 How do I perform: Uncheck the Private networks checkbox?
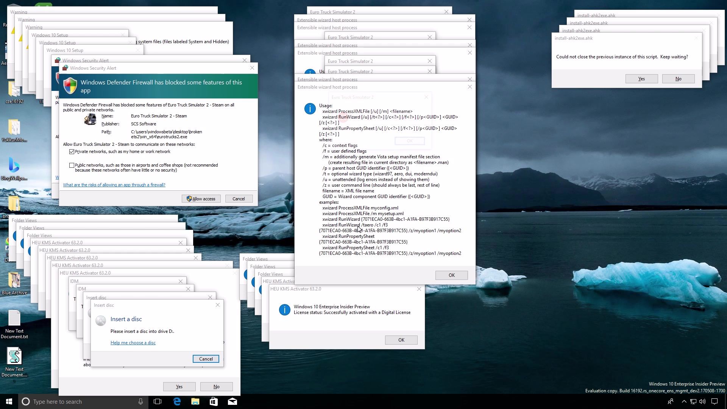coord(72,151)
